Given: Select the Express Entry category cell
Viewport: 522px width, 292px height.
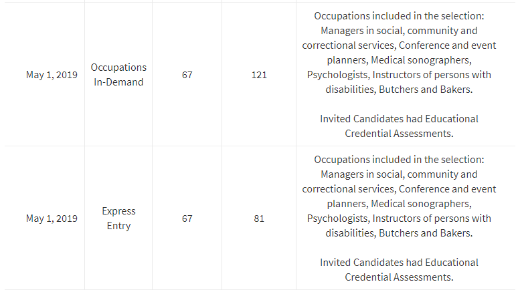Looking at the screenshot, I should coord(118,218).
